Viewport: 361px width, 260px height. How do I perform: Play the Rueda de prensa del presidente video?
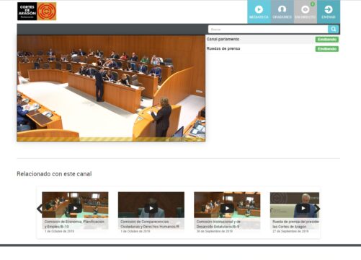(303, 208)
